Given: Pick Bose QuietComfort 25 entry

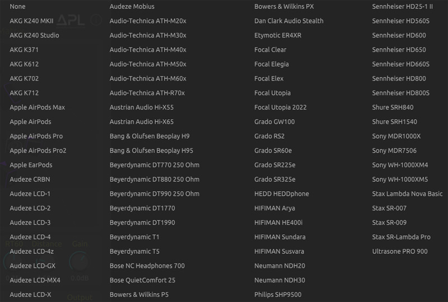Looking at the screenshot, I should (142, 280).
